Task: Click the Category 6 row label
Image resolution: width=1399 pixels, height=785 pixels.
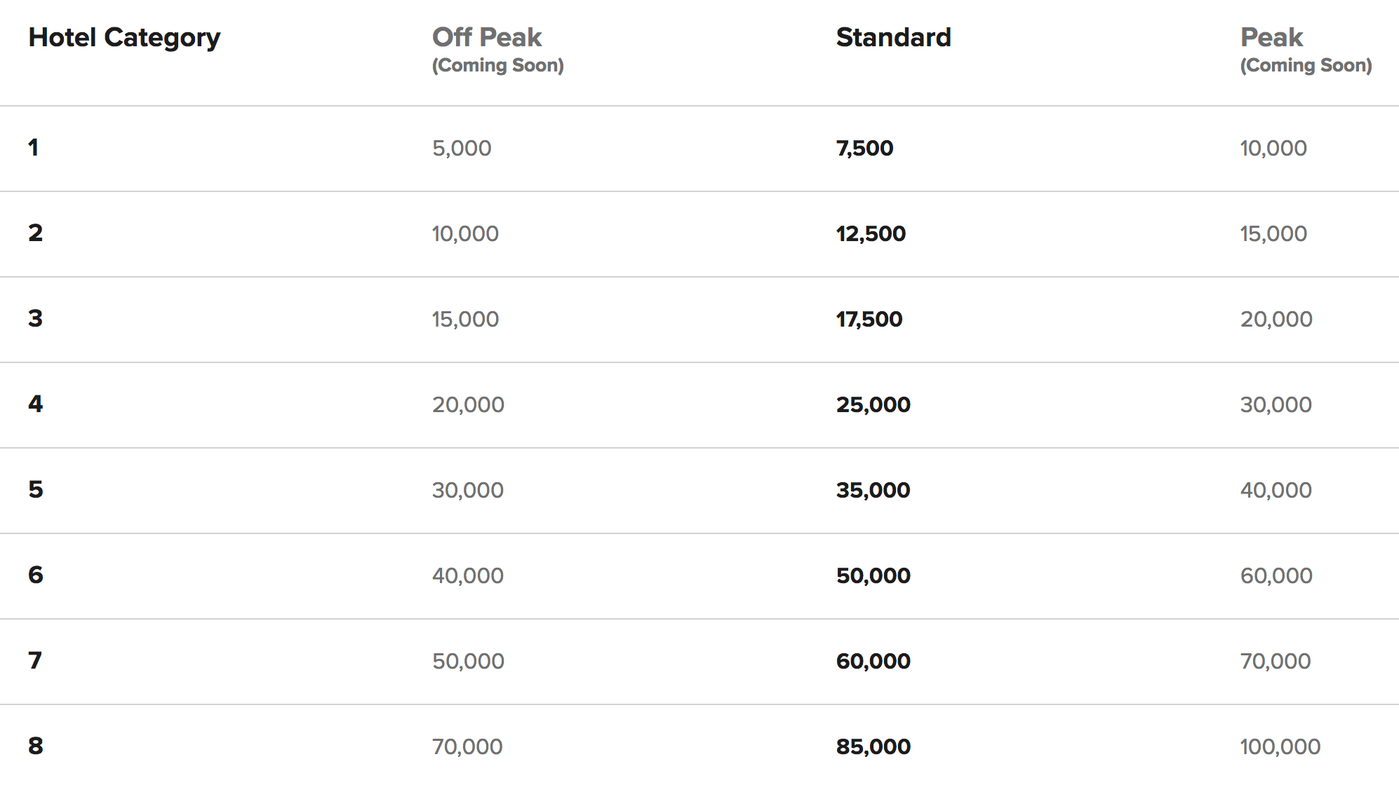Action: [x=36, y=575]
